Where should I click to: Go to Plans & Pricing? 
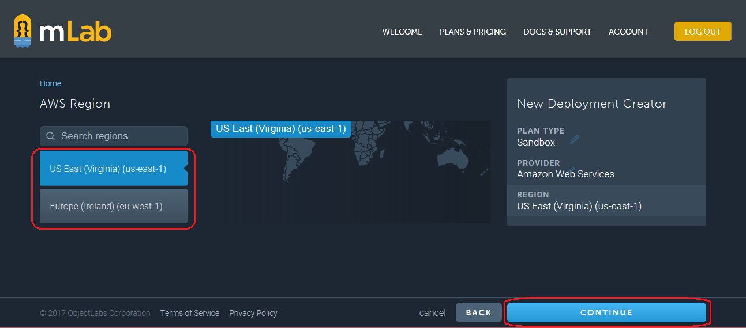click(473, 32)
